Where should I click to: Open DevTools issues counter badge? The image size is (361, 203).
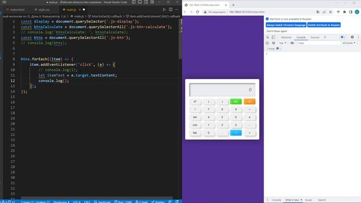coord(343,37)
